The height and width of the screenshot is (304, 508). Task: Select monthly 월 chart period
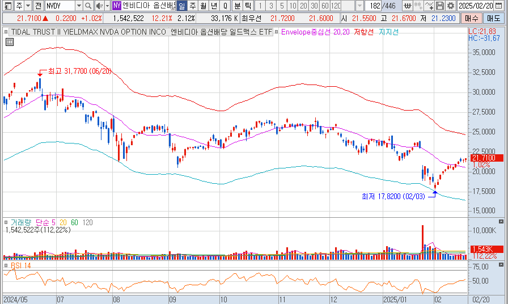(203, 6)
